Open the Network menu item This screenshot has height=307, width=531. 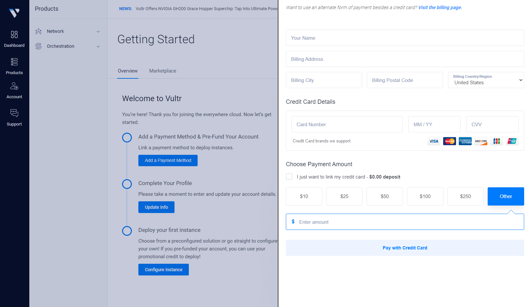coord(68,31)
